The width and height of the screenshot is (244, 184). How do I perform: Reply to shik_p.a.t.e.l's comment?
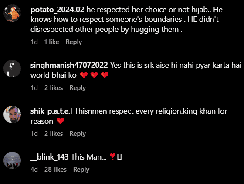point(78,134)
